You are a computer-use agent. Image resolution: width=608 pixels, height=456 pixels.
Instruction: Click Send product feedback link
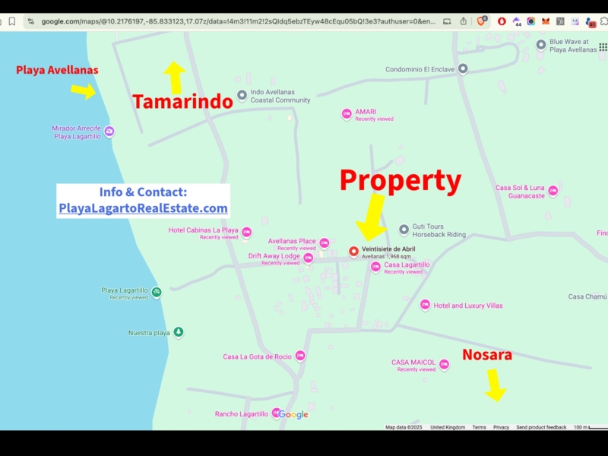[541, 427]
